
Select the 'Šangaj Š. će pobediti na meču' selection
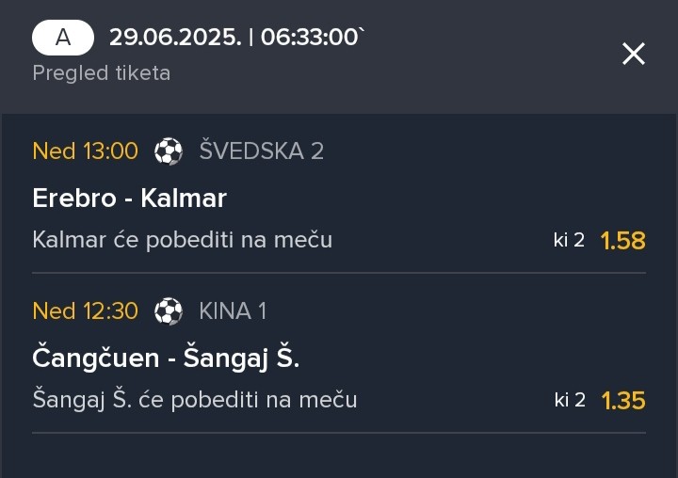tap(195, 400)
